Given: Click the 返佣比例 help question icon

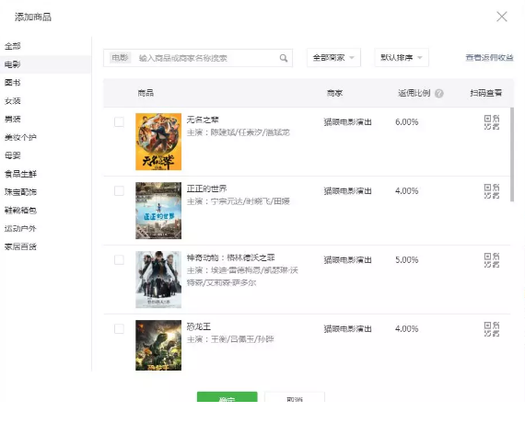Looking at the screenshot, I should 439,94.
